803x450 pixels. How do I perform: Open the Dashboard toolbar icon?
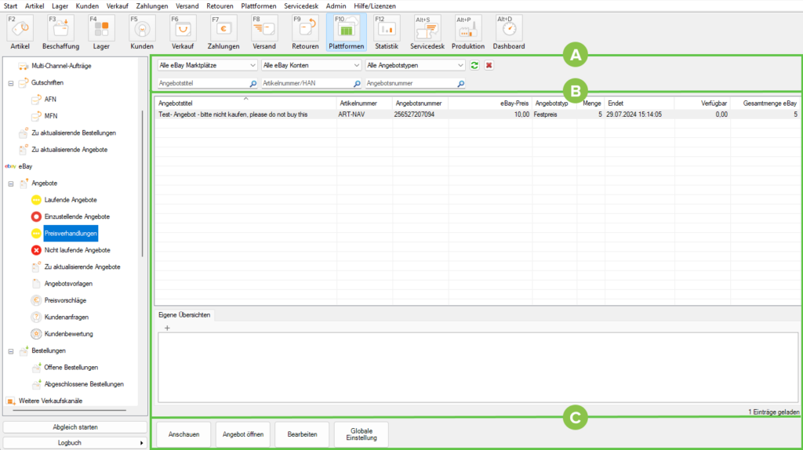tap(508, 32)
